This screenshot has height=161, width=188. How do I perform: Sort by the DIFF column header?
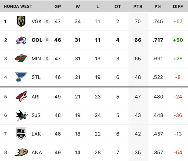point(178,6)
